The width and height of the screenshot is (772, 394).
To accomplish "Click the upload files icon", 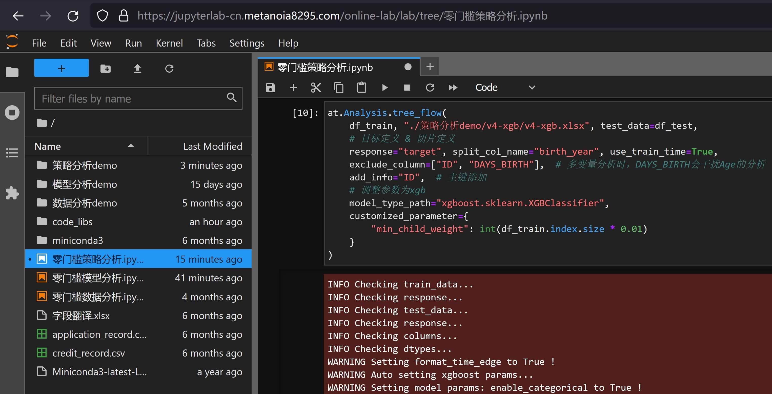I will pyautogui.click(x=137, y=69).
